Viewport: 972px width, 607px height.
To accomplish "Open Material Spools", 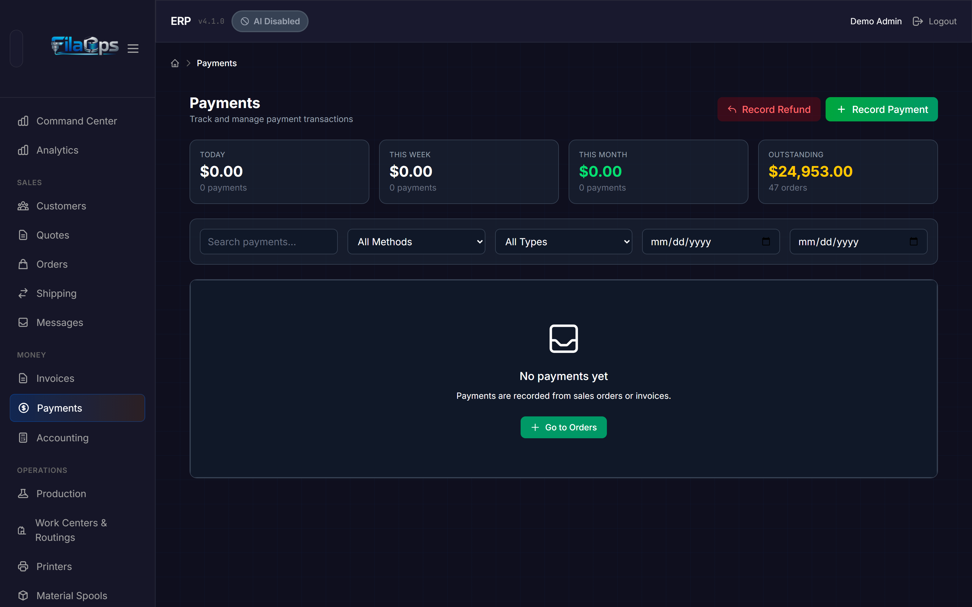I will point(77,595).
